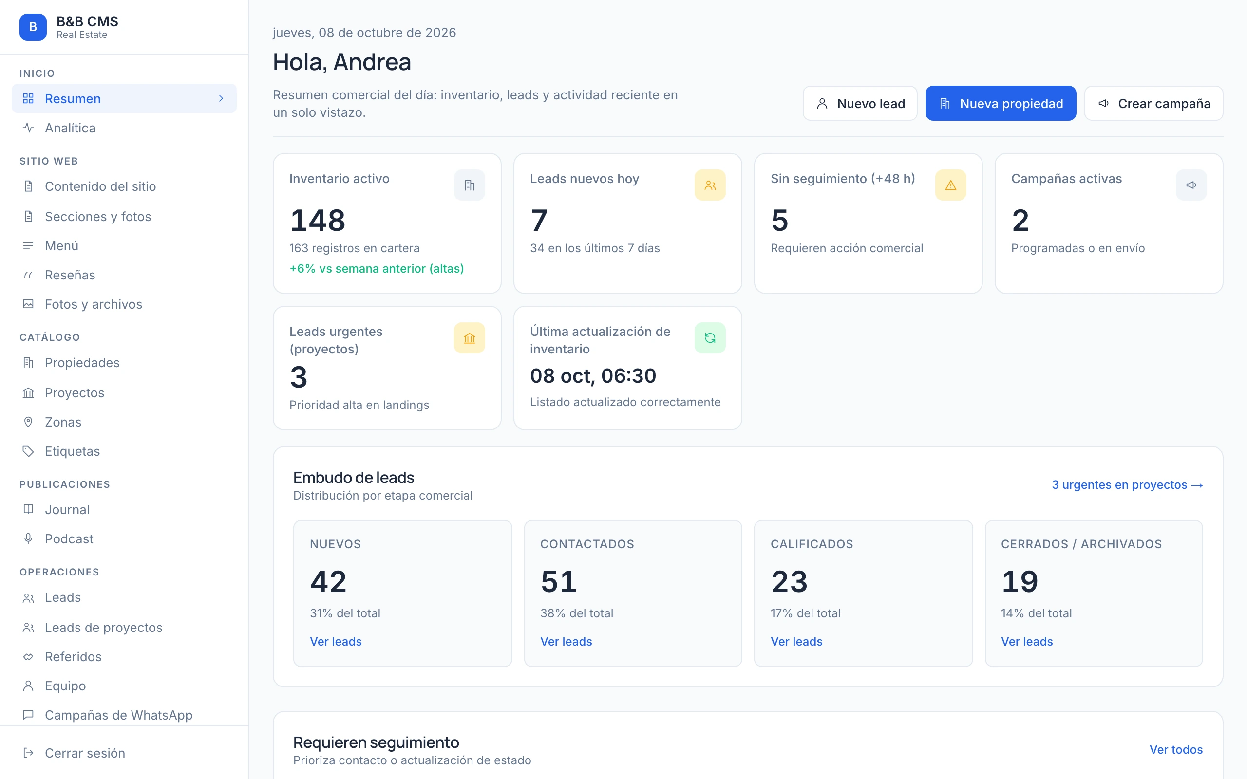The image size is (1247, 779).
Task: Click Ver todos in Requieren seguimiento
Action: (x=1176, y=750)
